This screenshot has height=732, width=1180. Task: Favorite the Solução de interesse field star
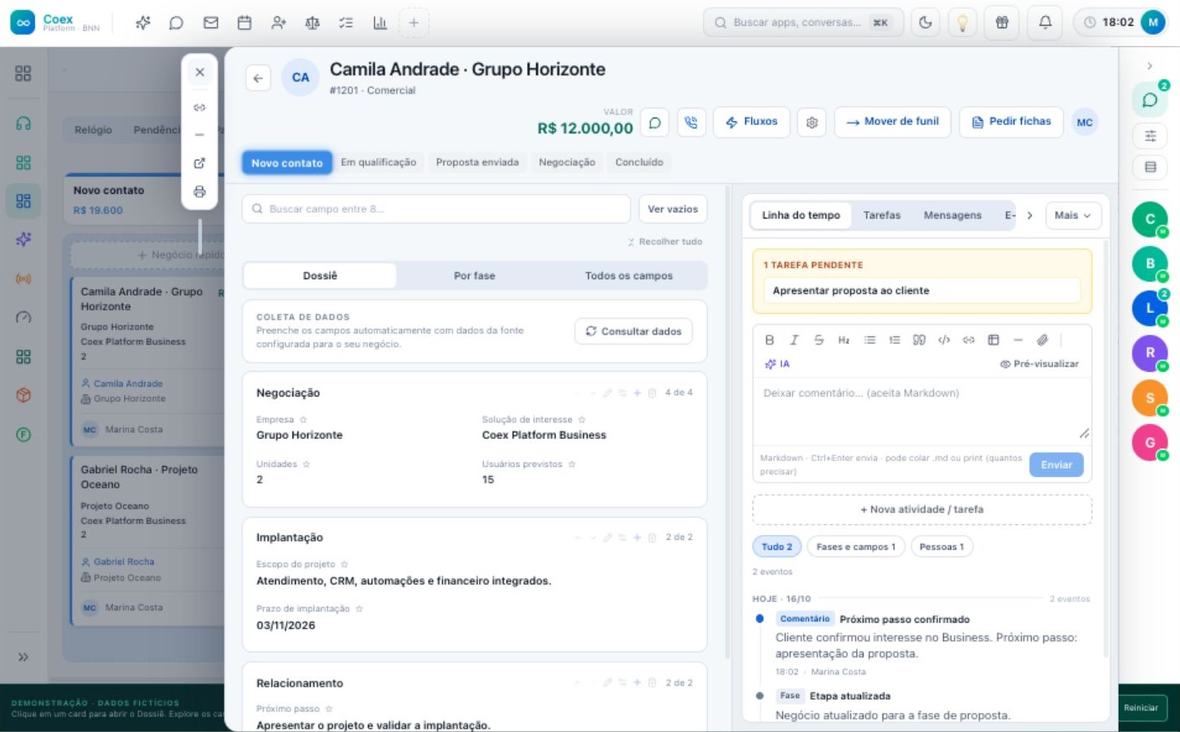click(582, 420)
